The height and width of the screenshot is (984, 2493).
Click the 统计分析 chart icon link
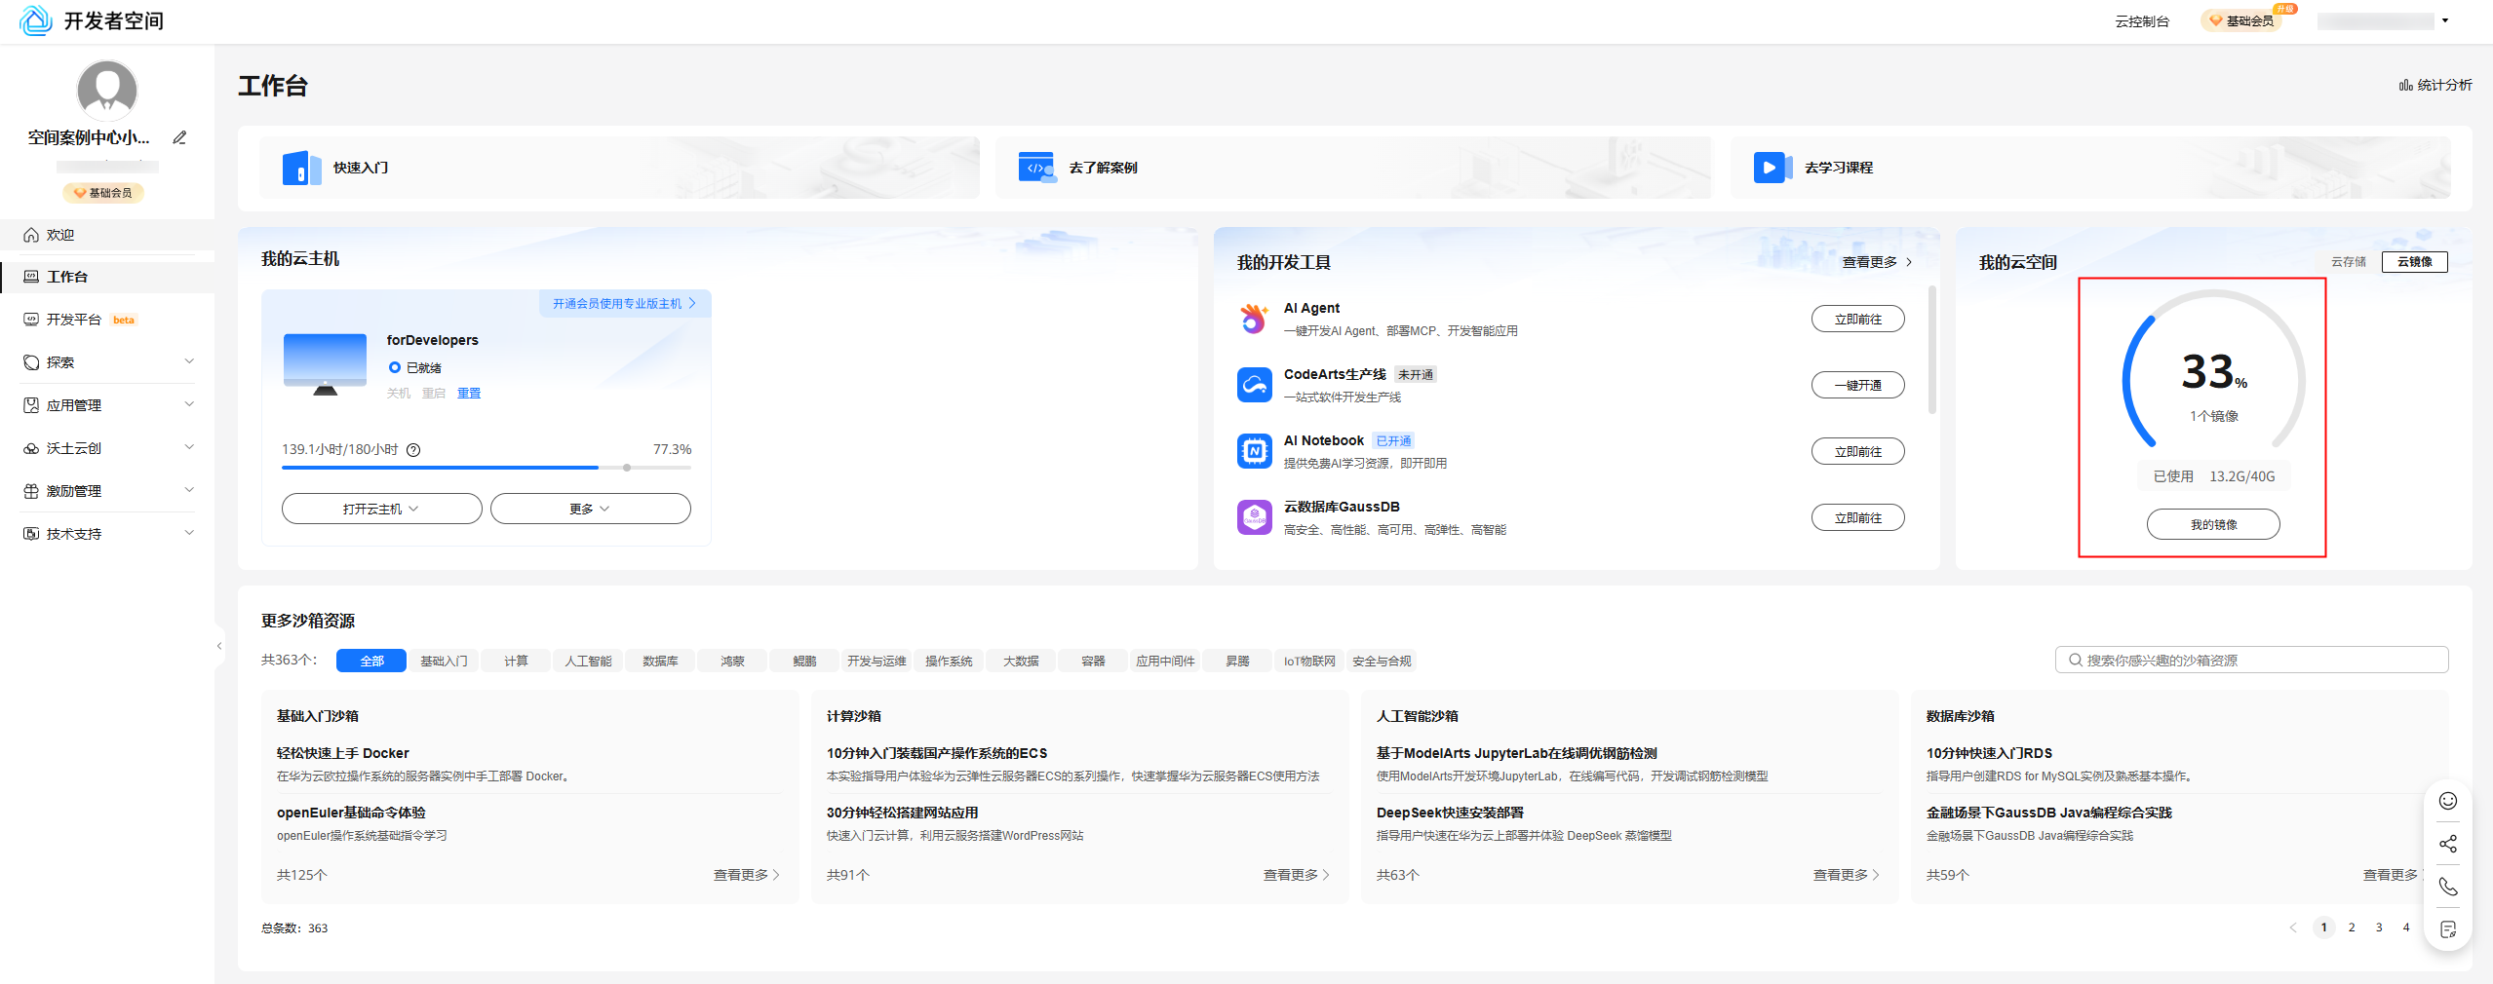[2435, 85]
